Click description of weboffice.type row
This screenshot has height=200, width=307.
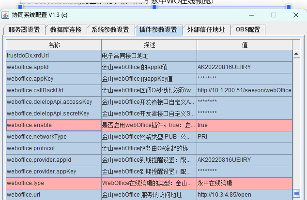coord(149,183)
